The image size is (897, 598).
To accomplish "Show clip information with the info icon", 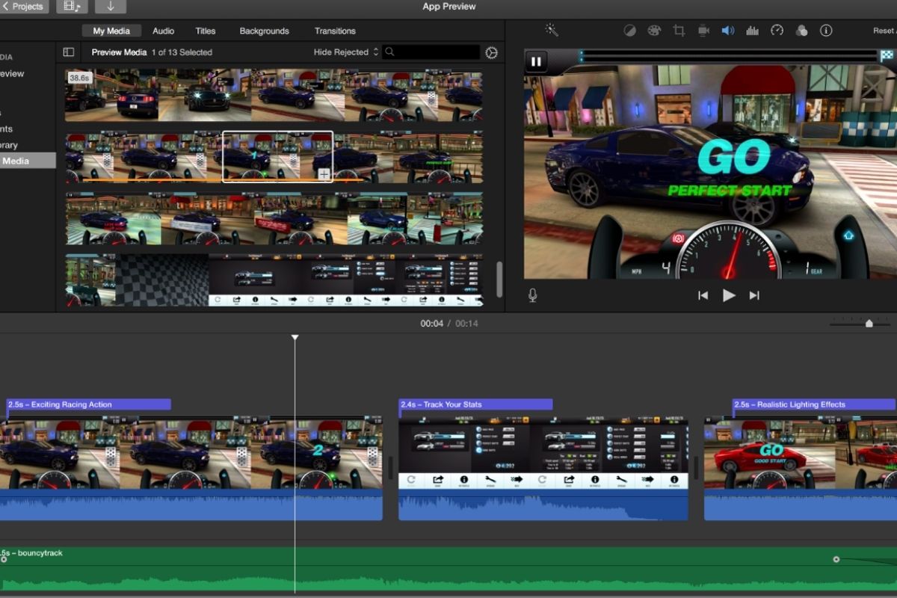I will click(826, 31).
